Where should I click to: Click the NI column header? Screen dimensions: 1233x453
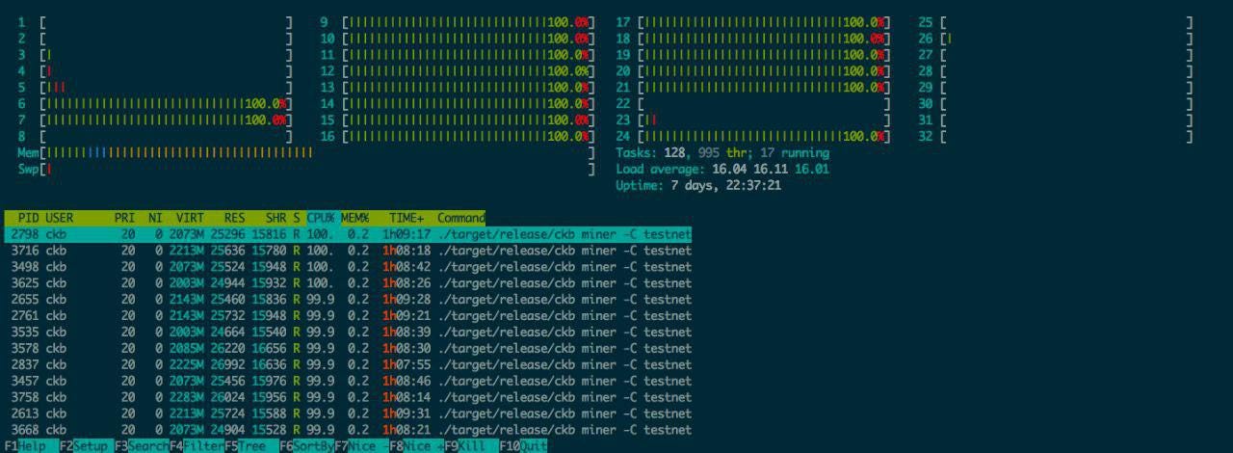(x=156, y=218)
